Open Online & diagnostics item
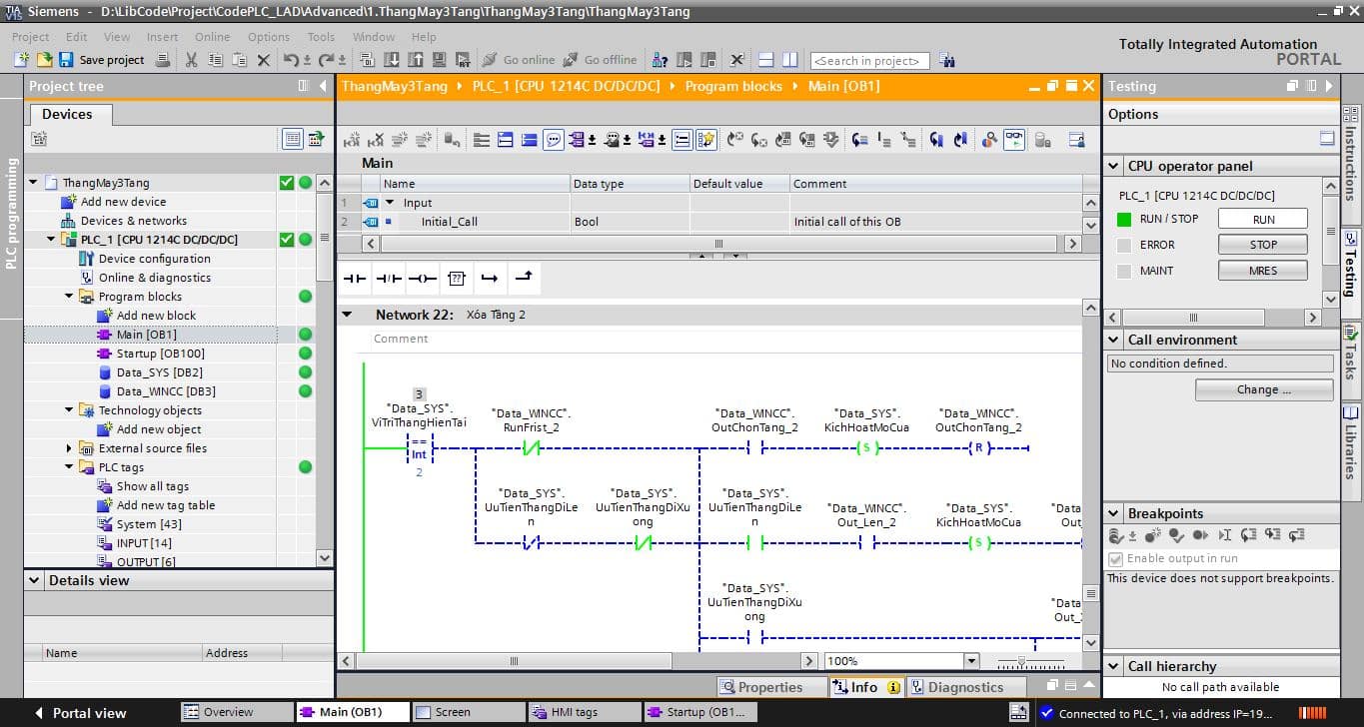This screenshot has height=727, width=1364. [x=155, y=278]
